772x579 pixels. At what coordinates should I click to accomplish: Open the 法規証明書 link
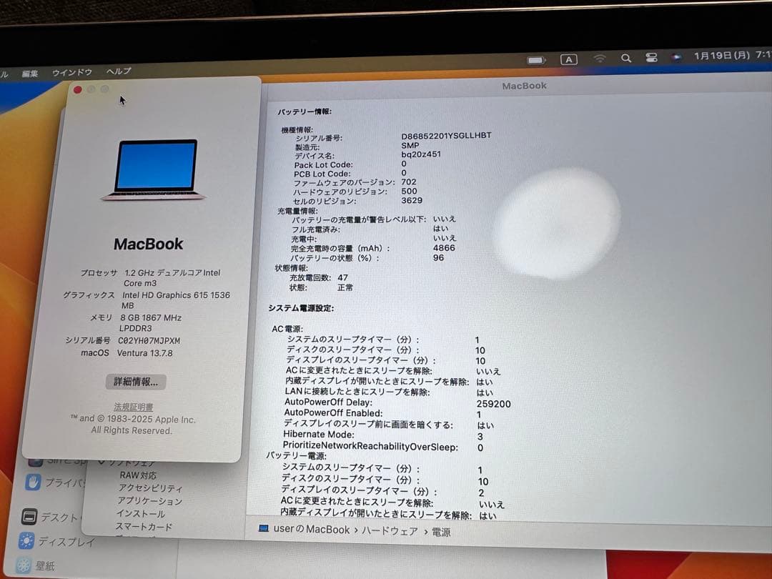click(134, 405)
